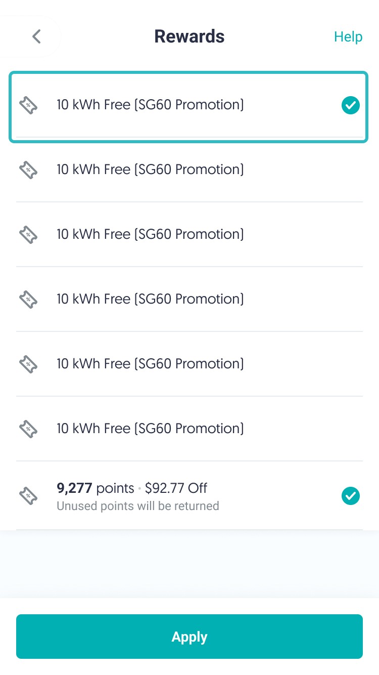
Task: Click the $92.77 Off points text
Action: point(176,488)
